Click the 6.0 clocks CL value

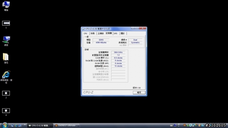[118, 58]
